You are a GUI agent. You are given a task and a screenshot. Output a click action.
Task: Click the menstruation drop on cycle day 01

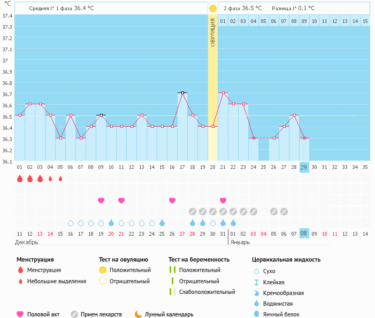(x=20, y=179)
